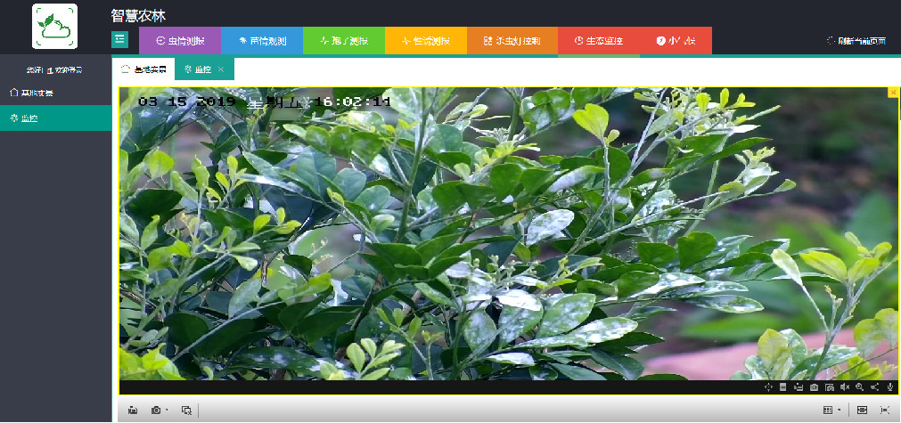Click the 智慧农林 title text
The image size is (901, 423).
[x=138, y=16]
